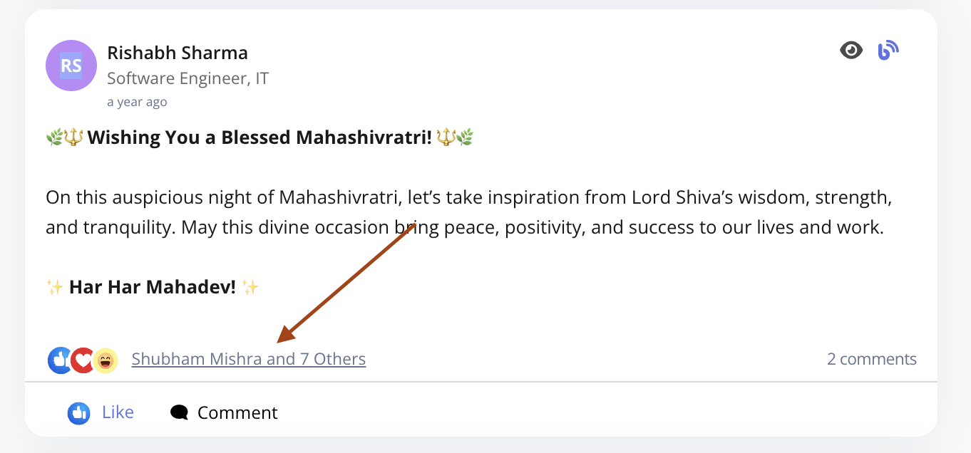The width and height of the screenshot is (971, 453).
Task: Open Rishabh Sharma's RS avatar
Action: 71,66
